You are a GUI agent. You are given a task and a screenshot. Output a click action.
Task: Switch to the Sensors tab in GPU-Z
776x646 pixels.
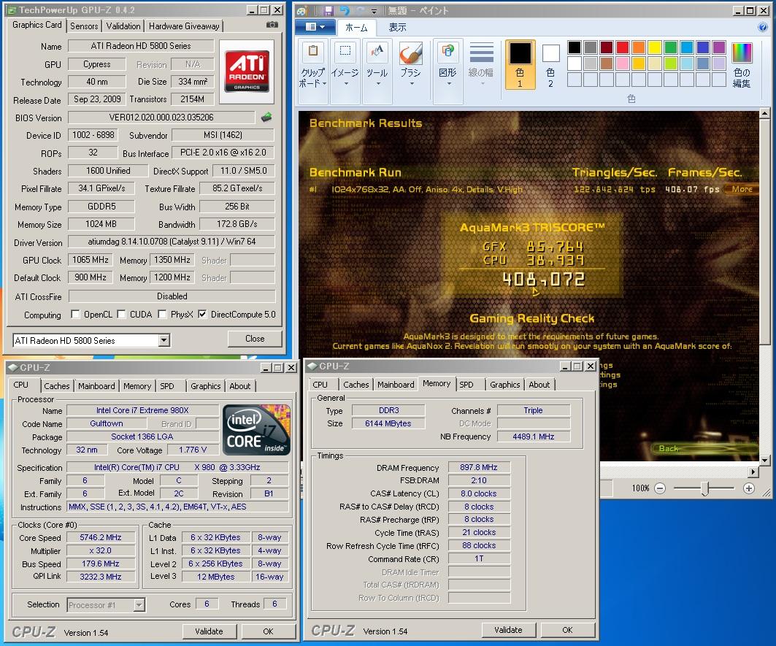[x=84, y=26]
